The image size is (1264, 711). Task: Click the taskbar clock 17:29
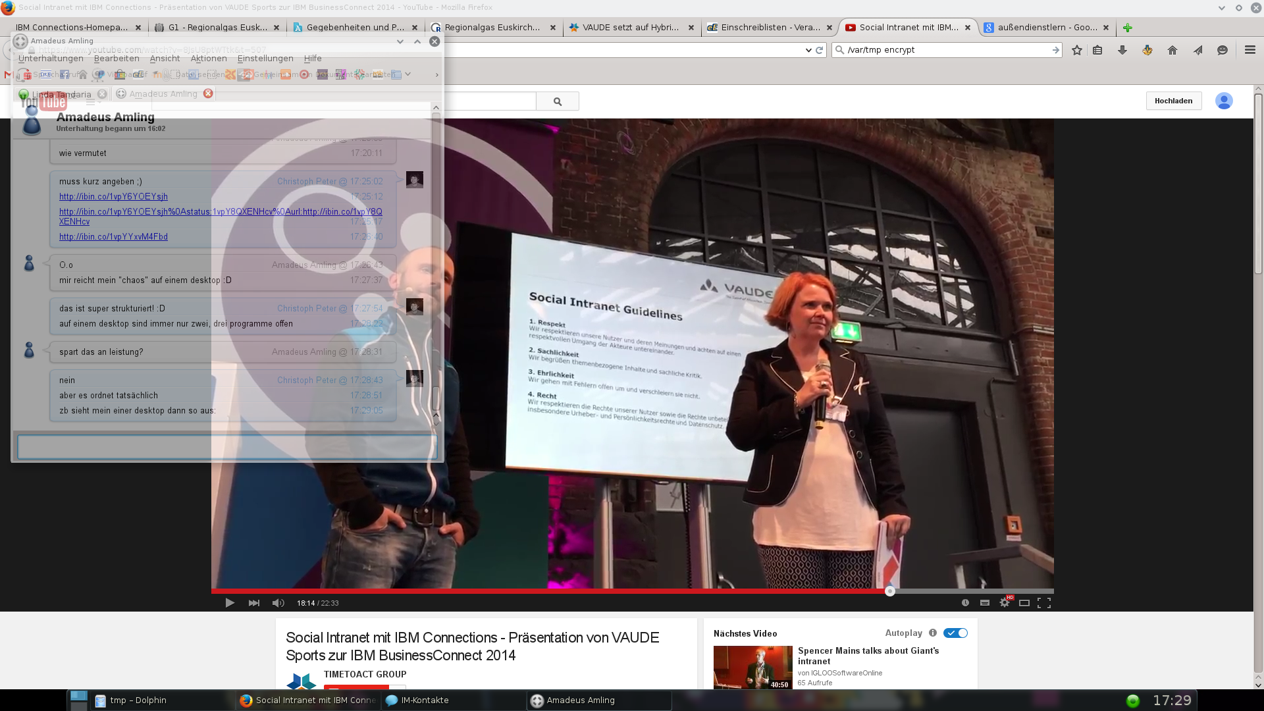[x=1172, y=700]
